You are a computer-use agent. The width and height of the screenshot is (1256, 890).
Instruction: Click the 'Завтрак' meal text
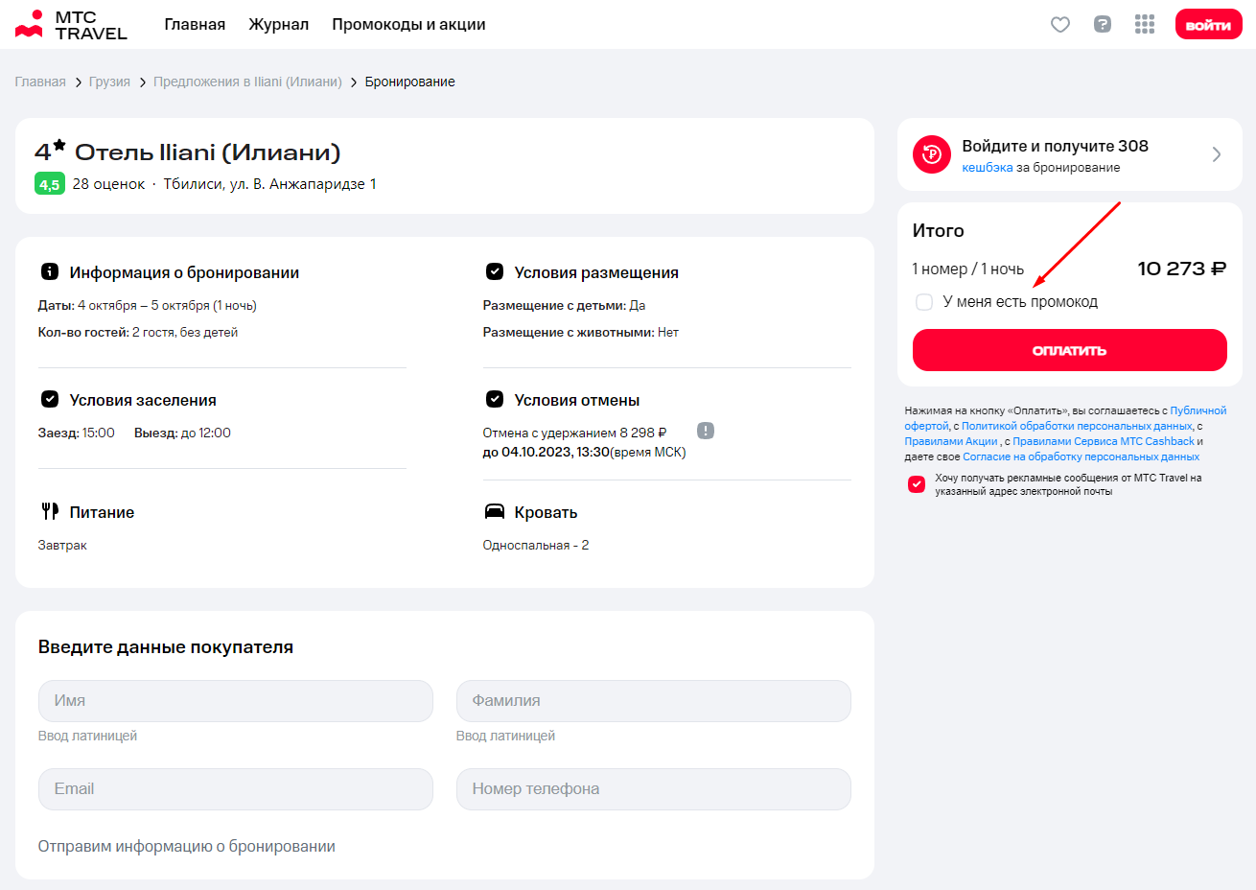[x=62, y=545]
